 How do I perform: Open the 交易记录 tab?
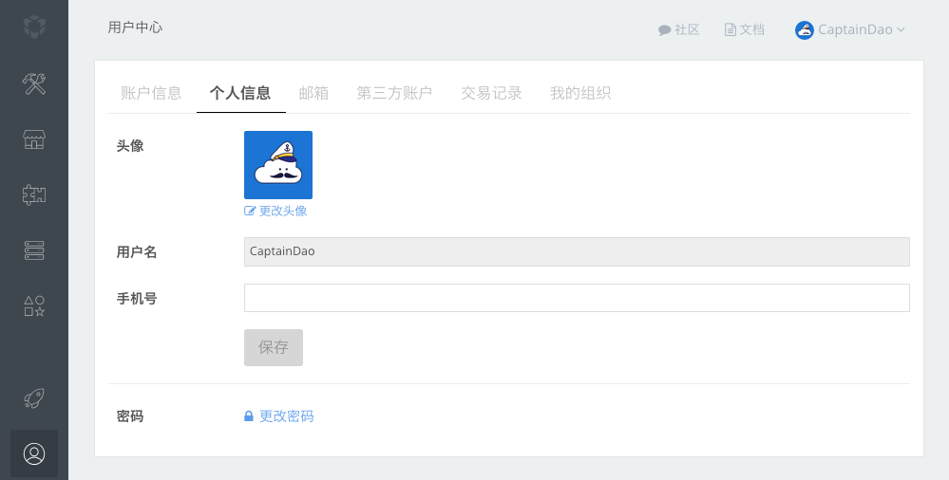(x=491, y=93)
